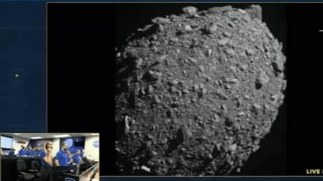Click the bright monitor screen in control room inset

pyautogui.click(x=6, y=142)
